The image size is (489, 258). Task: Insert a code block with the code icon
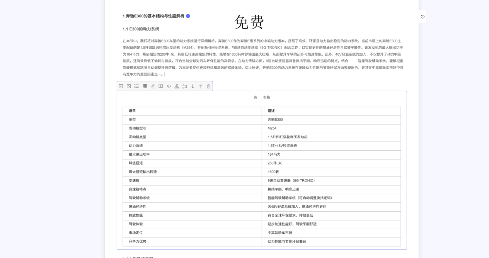point(169,86)
